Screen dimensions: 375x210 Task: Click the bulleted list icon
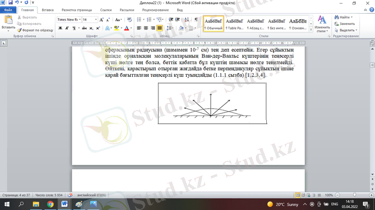click(x=139, y=20)
